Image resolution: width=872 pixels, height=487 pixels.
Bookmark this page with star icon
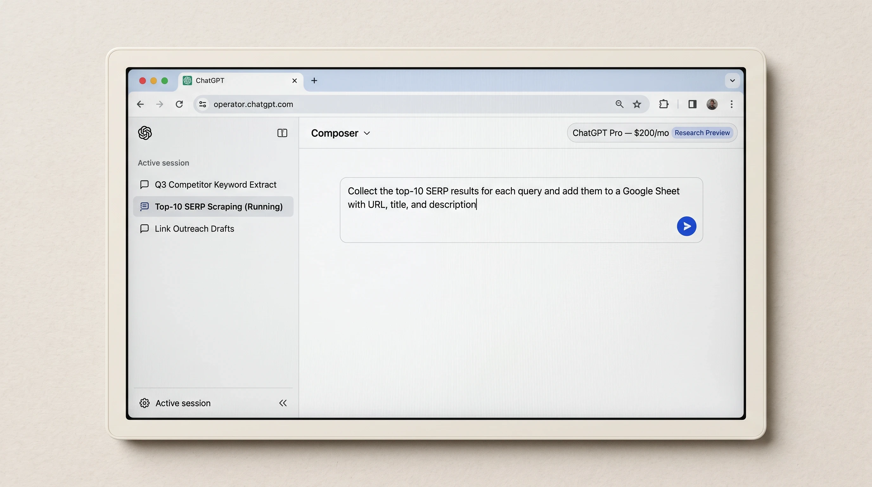coord(637,104)
